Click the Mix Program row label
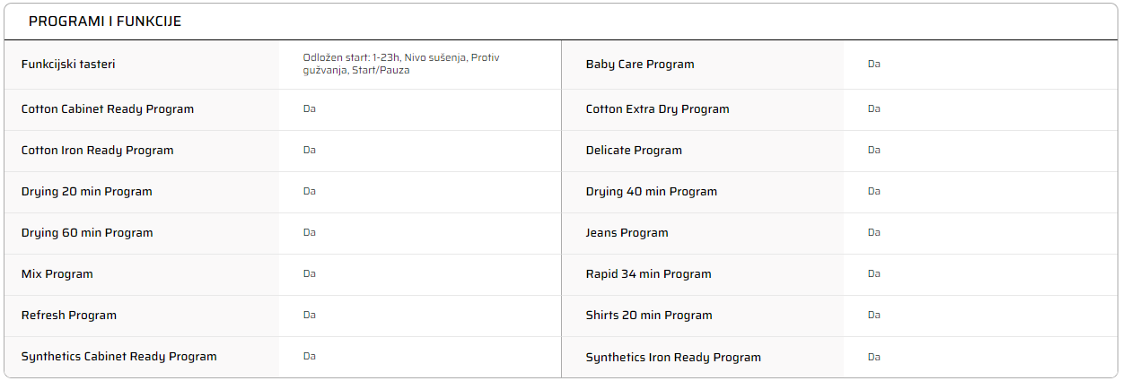This screenshot has width=1122, height=381. point(57,274)
